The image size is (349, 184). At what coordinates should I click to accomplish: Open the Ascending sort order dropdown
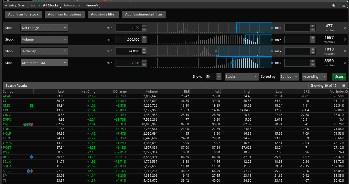[314, 77]
